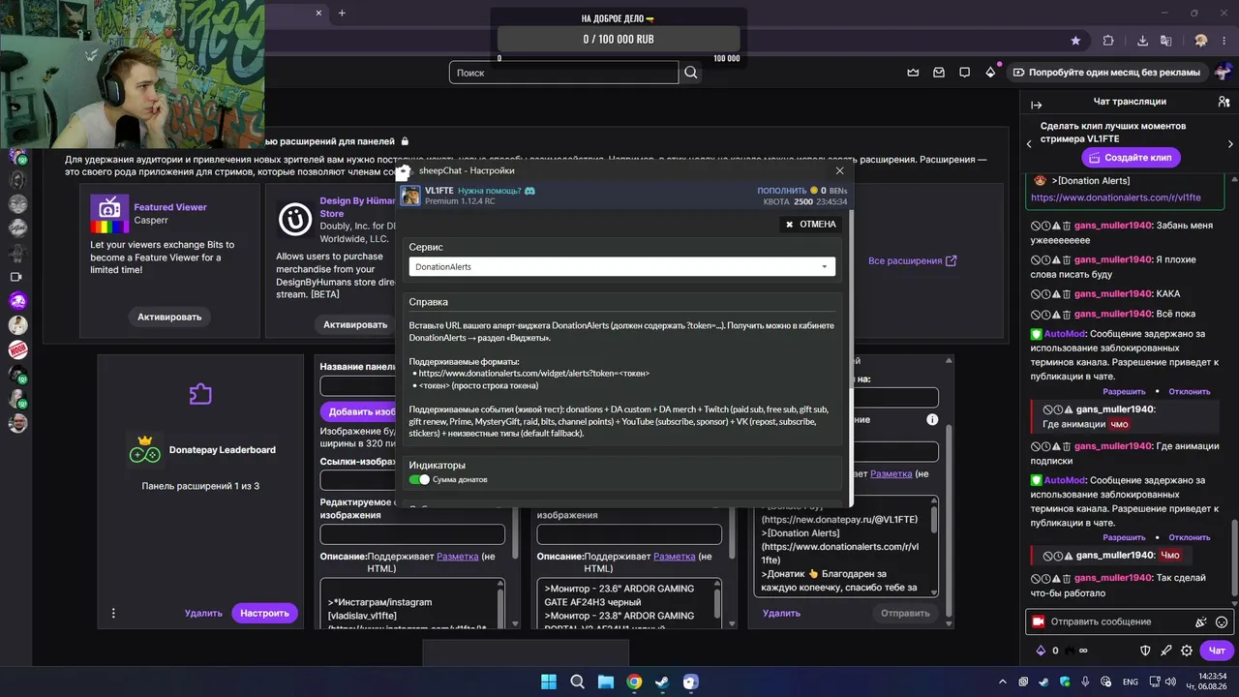1239x697 pixels.
Task: Close the sheepChat settings window
Action: 839,170
